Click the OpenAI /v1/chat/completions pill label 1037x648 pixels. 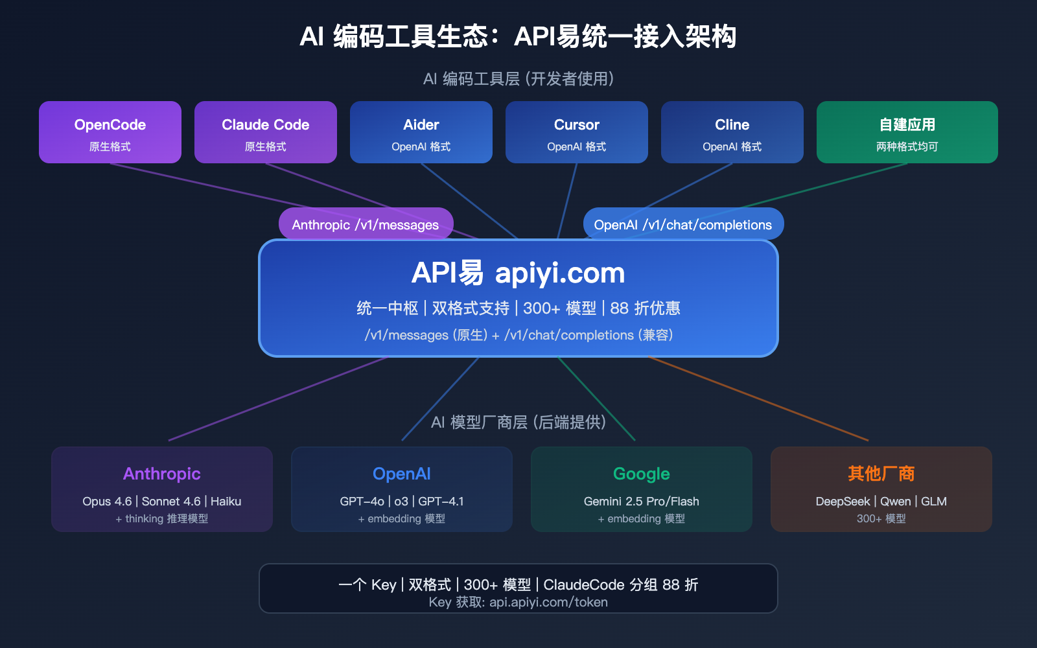pos(684,224)
